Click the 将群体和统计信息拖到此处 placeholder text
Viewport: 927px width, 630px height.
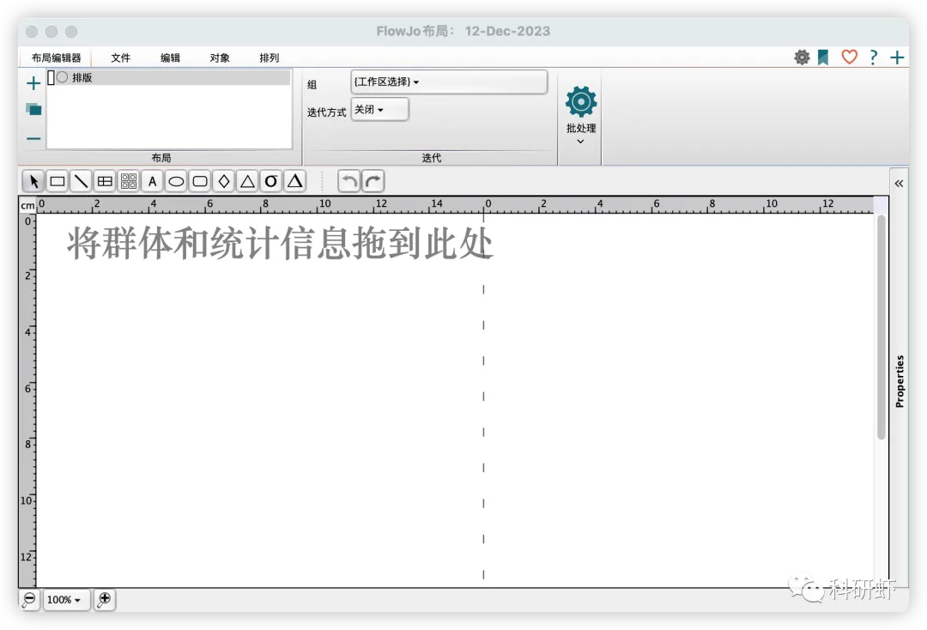coord(280,244)
